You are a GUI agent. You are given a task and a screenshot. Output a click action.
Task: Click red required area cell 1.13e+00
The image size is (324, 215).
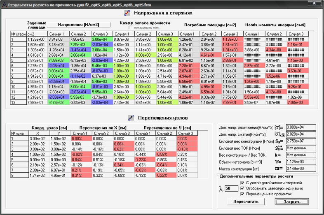(232, 39)
